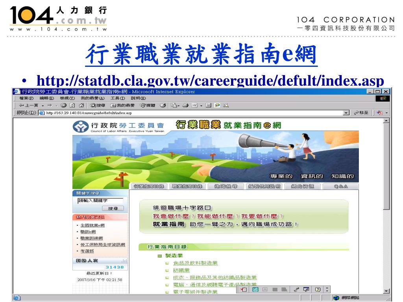Click the letter A icon on floating toolbar
The image size is (403, 302).
coord(265,289)
